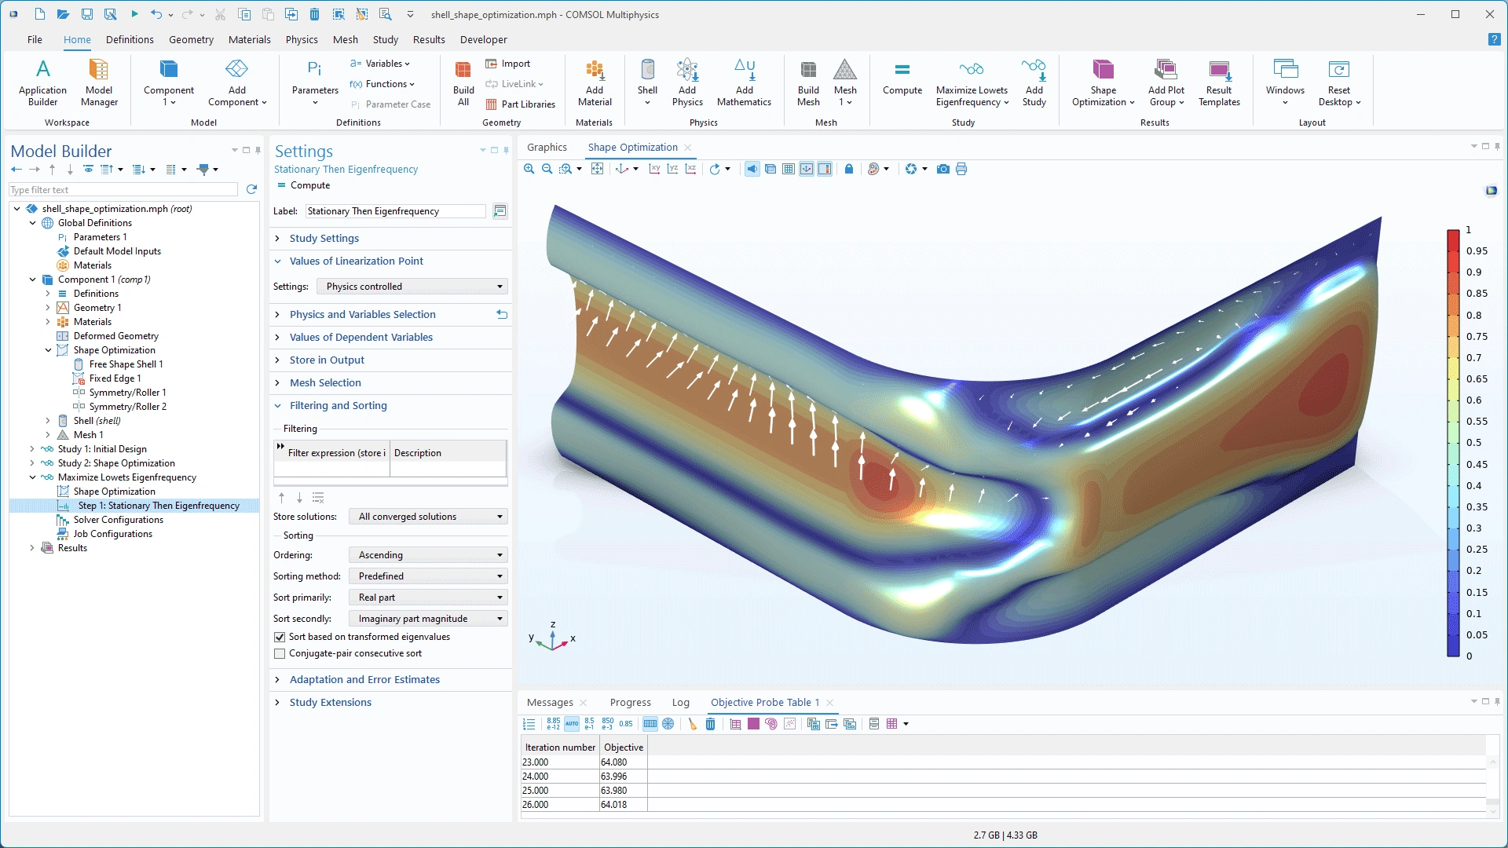The image size is (1508, 848).
Task: Click the Label text field
Action: click(395, 211)
